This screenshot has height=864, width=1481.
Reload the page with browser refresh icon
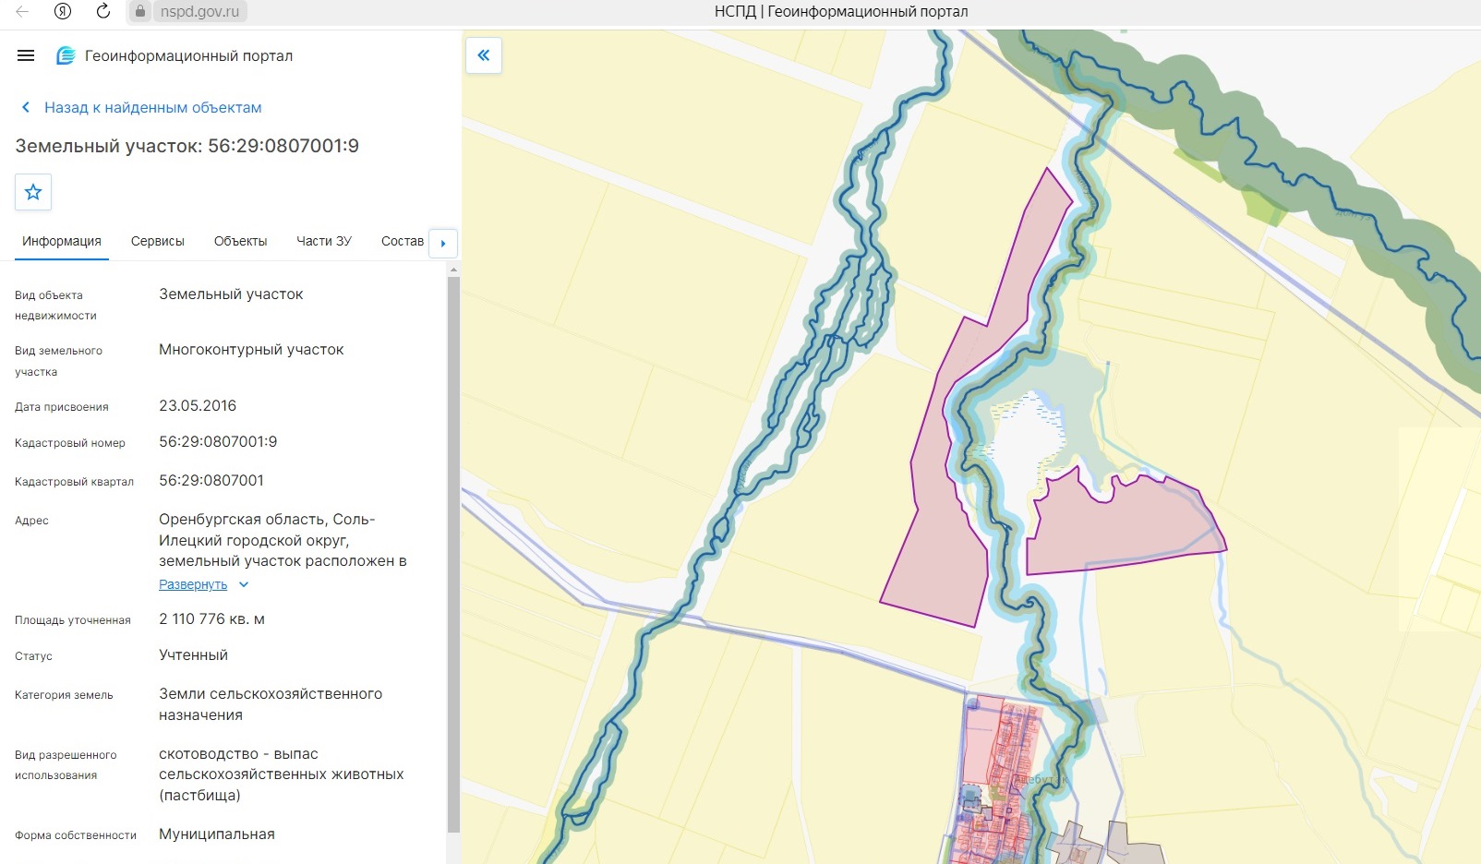point(103,11)
